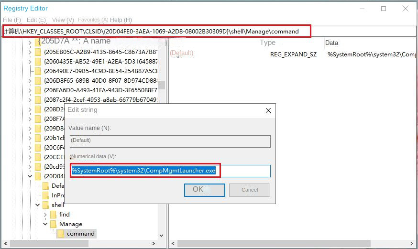Open the File (F) menu
Viewport: 418px width, 249px height.
click(x=12, y=20)
